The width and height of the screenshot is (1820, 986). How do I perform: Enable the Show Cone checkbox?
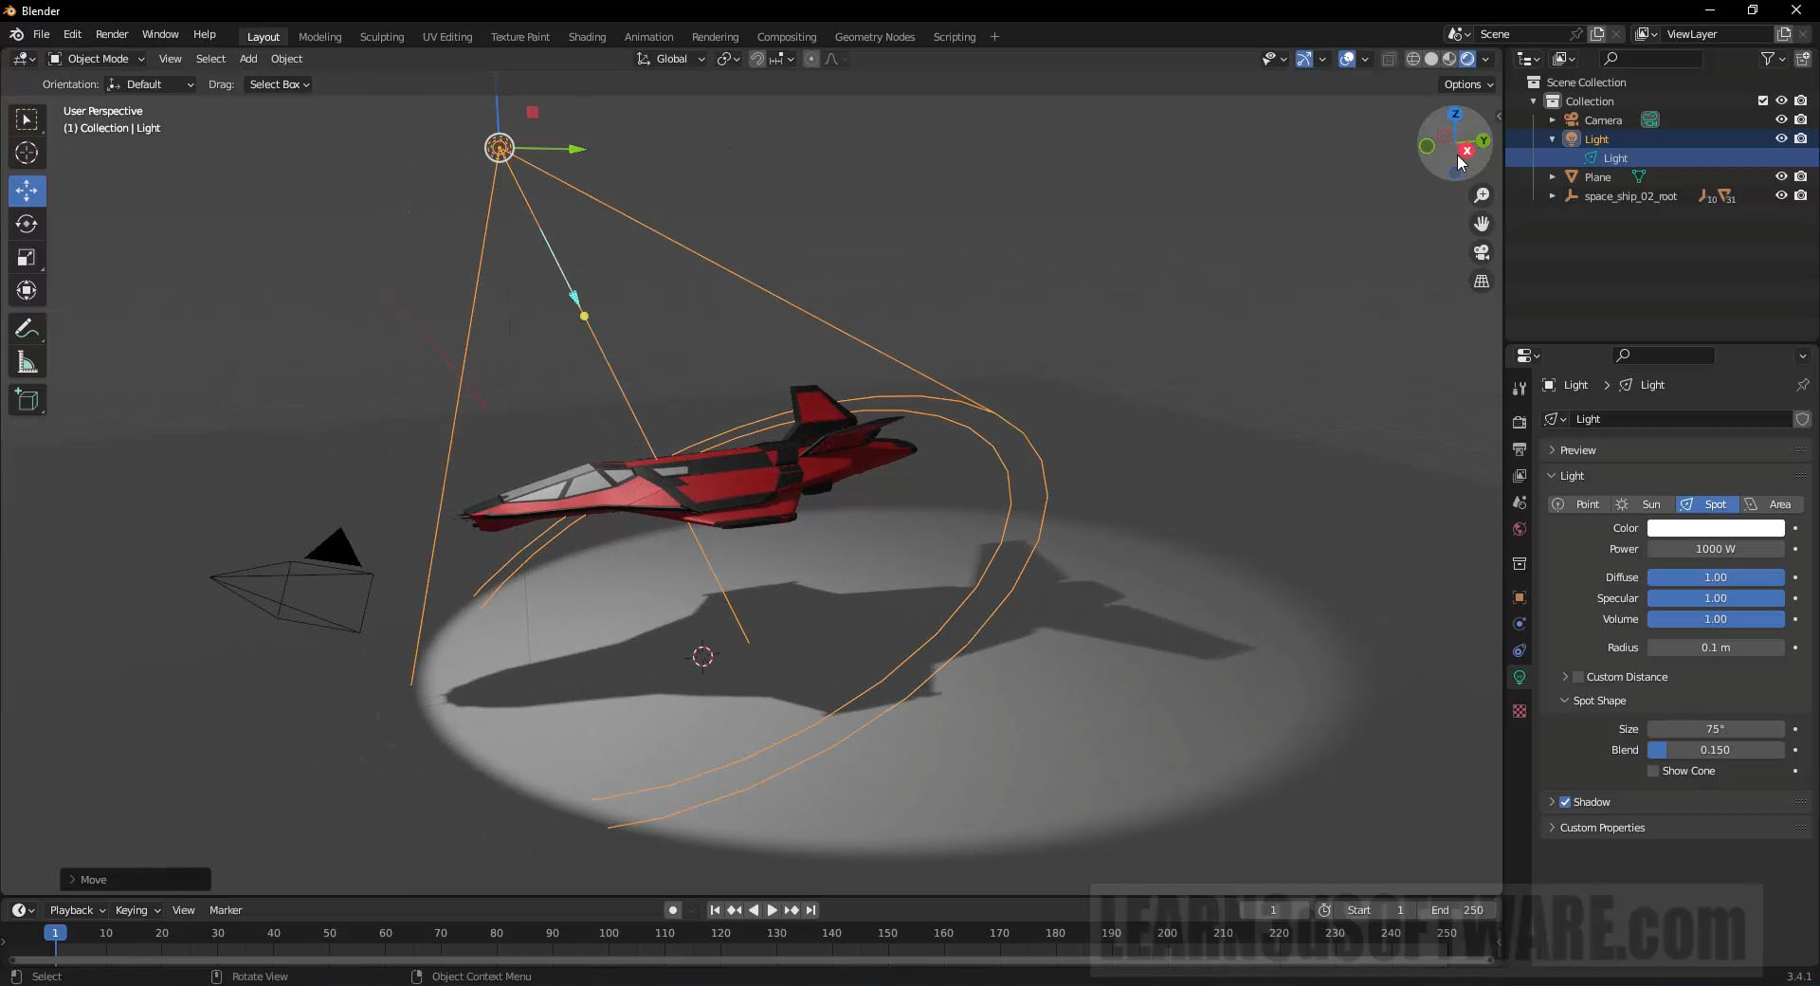(x=1653, y=772)
